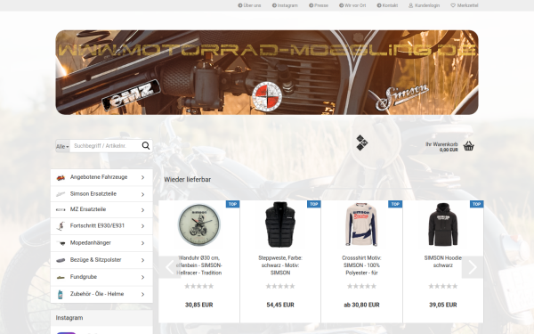The width and height of the screenshot is (534, 334).
Task: Click the magnifier search icon
Action: click(146, 146)
